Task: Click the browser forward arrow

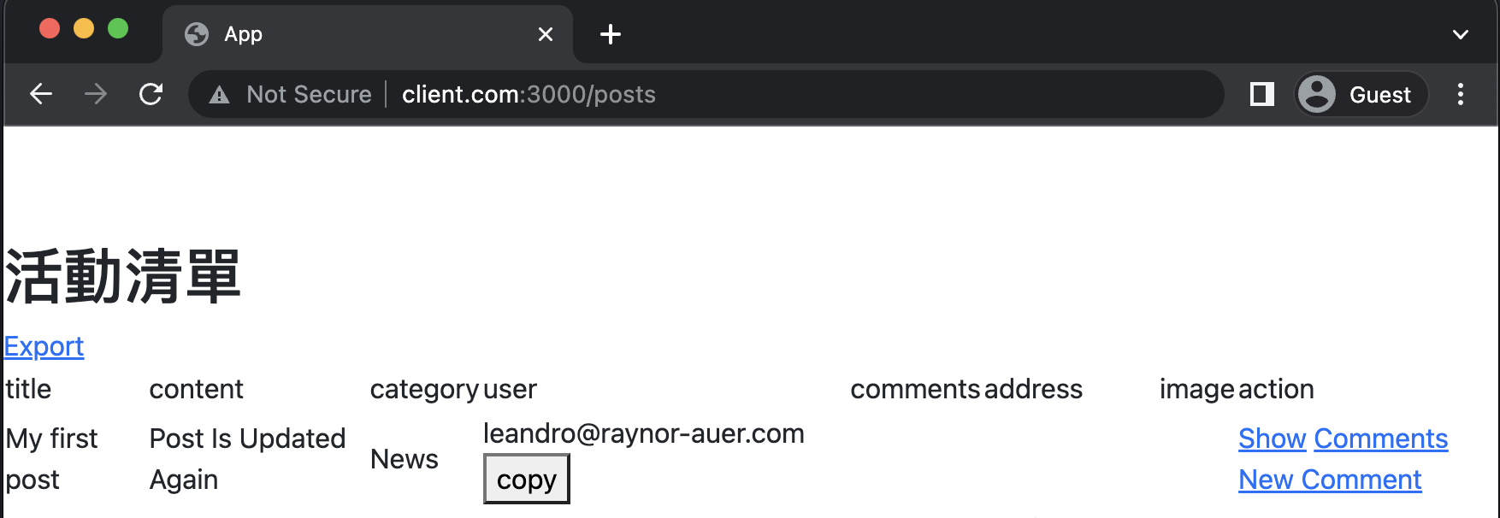Action: point(96,94)
